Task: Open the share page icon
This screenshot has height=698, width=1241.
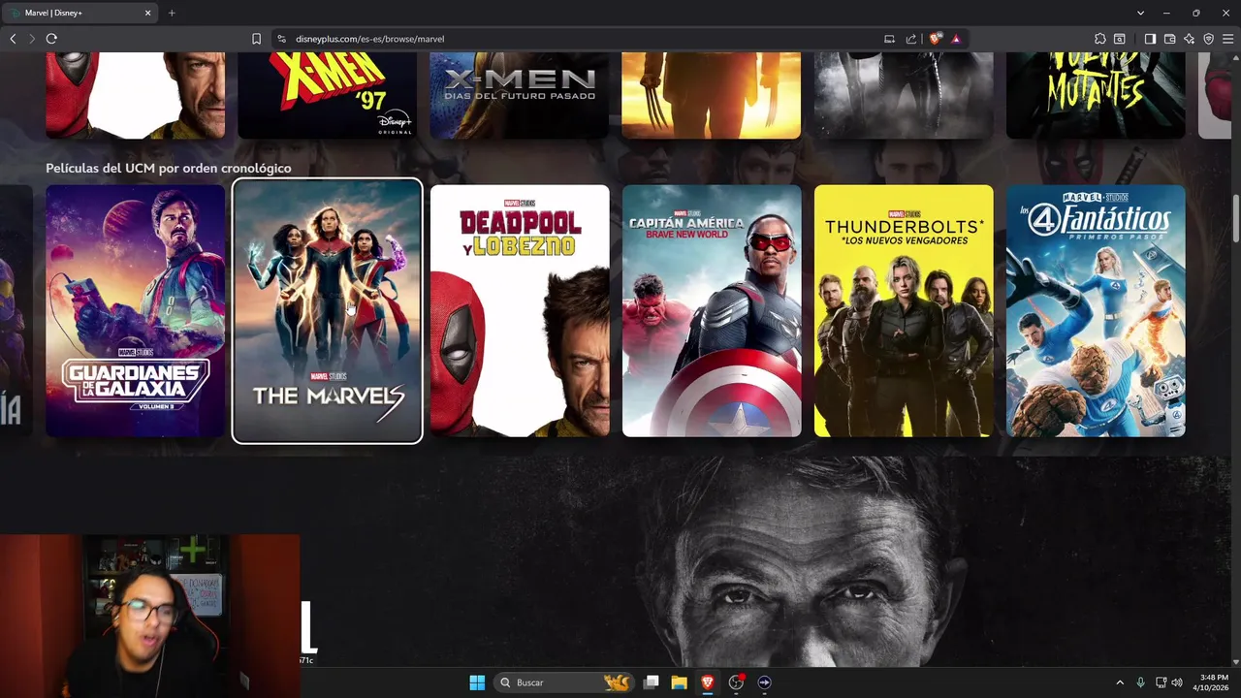Action: [x=911, y=39]
